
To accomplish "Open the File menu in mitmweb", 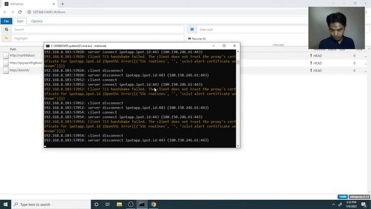I will (6, 21).
